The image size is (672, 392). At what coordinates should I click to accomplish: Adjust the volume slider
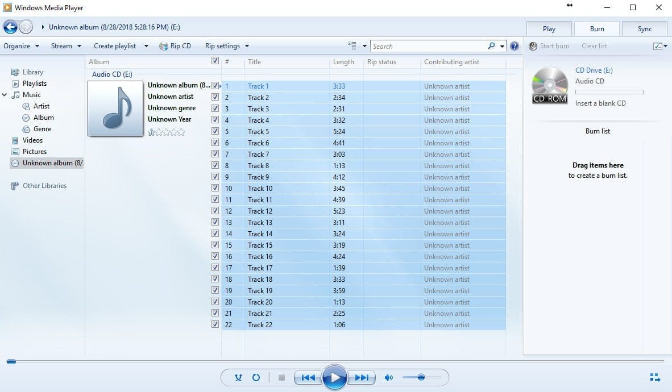(x=421, y=377)
